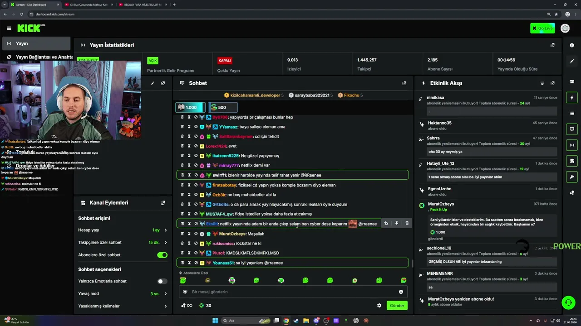The image size is (581, 326).
Task: Pop out the Etkinlik Akışı panel
Action: click(x=552, y=83)
